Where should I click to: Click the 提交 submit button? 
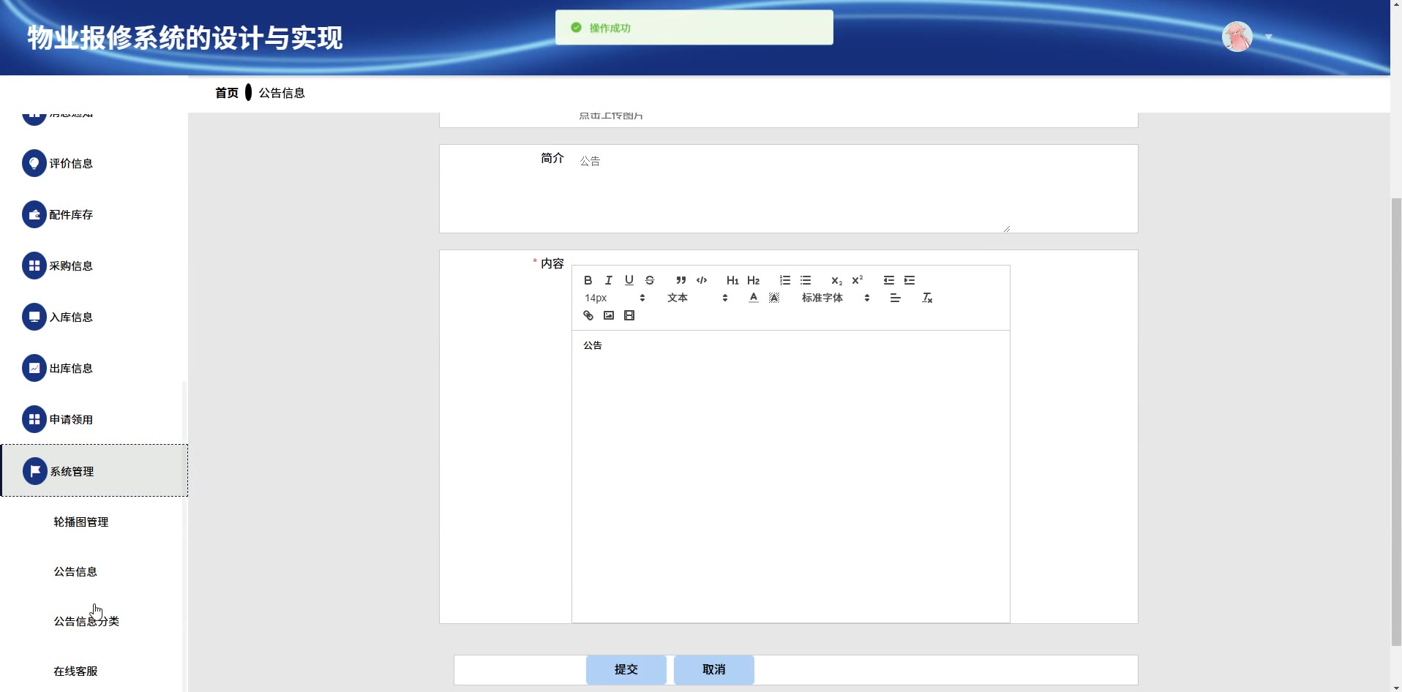626,669
